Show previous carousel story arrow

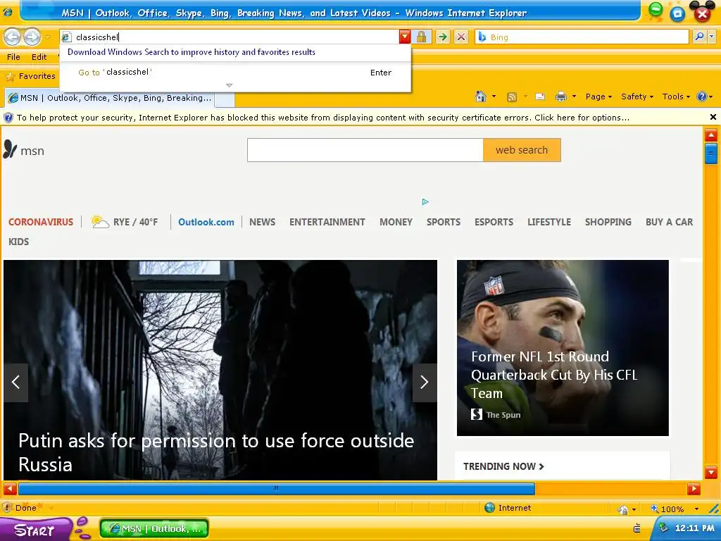tap(15, 383)
